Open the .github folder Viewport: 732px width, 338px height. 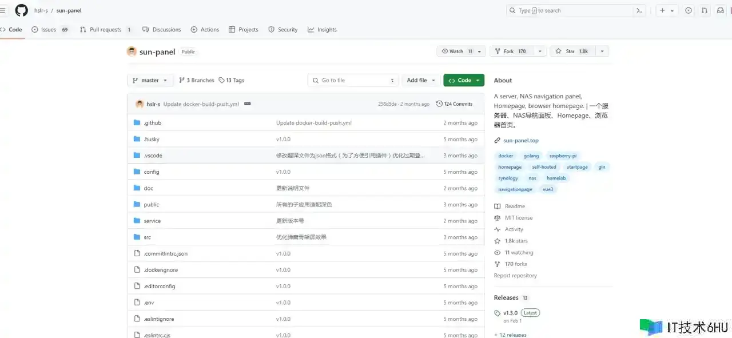[152, 123]
